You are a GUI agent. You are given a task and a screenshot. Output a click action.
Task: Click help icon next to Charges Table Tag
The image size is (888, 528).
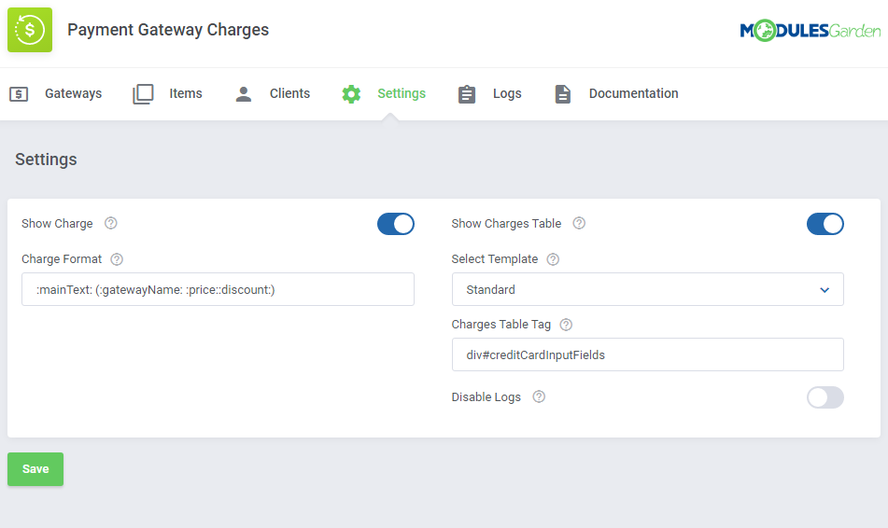point(566,325)
